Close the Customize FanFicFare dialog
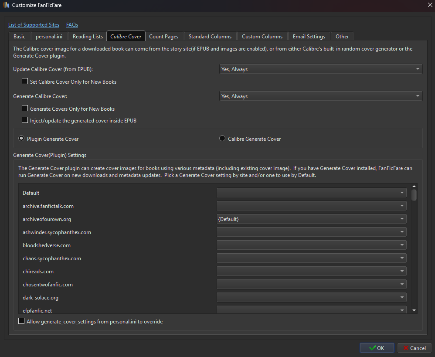435x357 pixels. pyautogui.click(x=428, y=5)
